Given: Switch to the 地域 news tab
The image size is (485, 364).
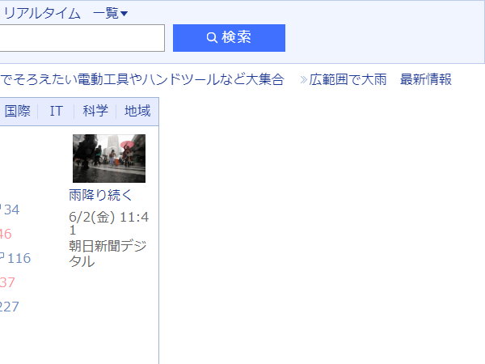Looking at the screenshot, I should pyautogui.click(x=137, y=111).
